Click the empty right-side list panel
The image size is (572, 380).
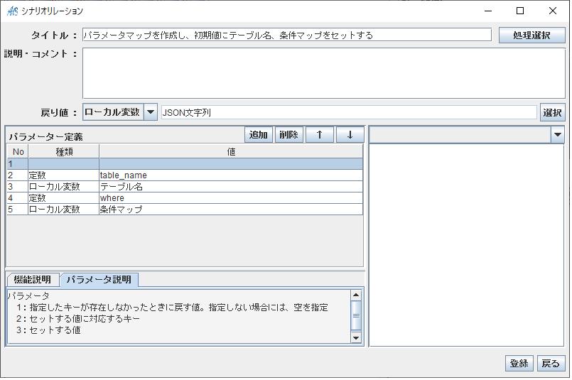pyautogui.click(x=467, y=245)
